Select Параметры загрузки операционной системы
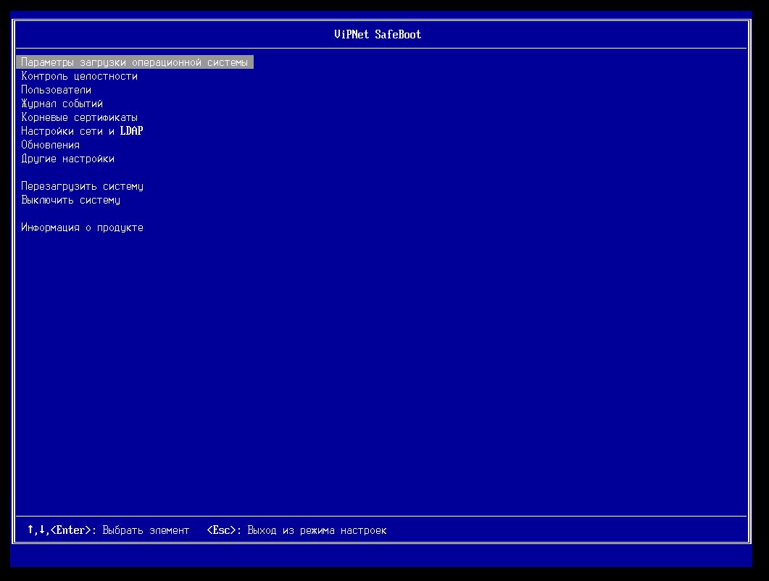Viewport: 769px width, 581px height. 134,62
